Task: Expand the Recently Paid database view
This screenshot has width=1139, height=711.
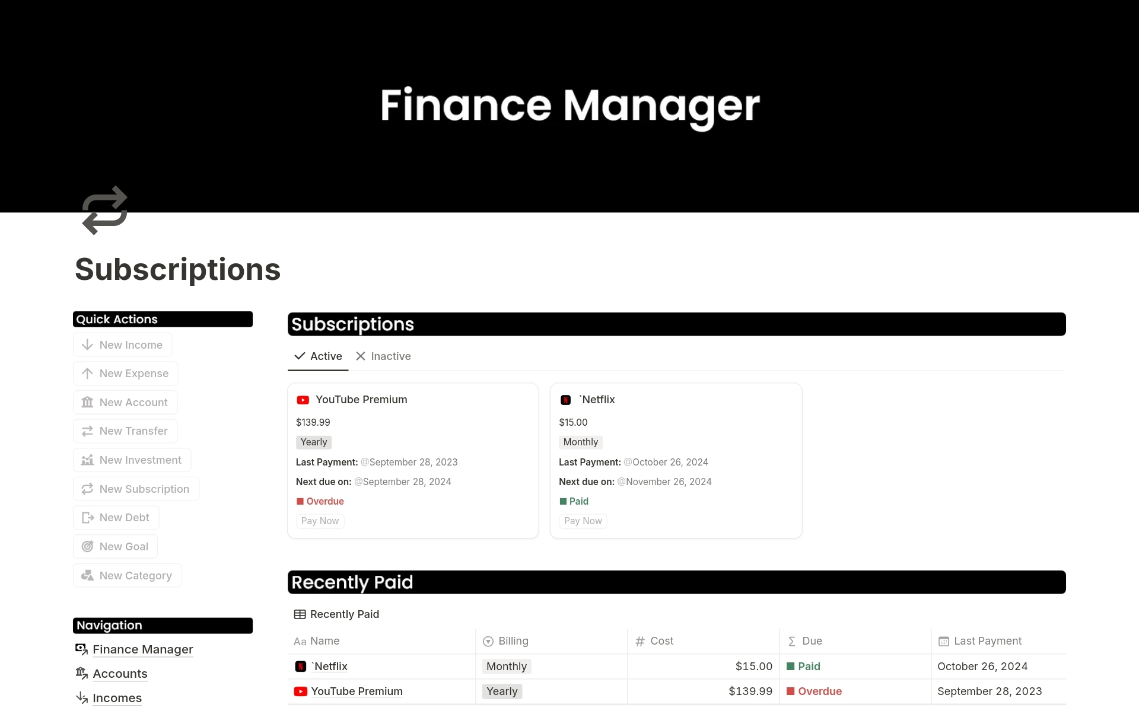Action: [x=337, y=614]
